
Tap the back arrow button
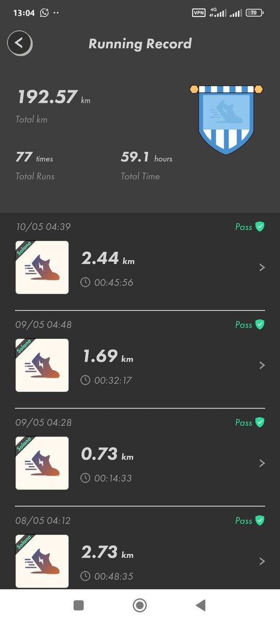tap(19, 43)
